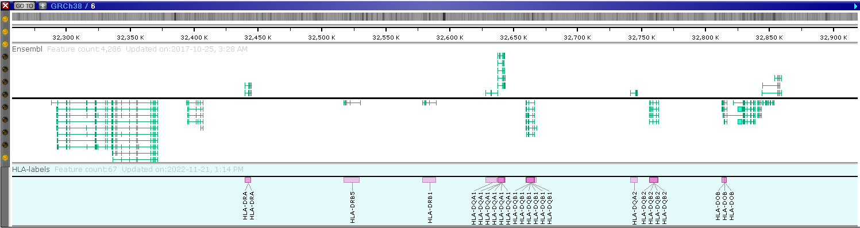
Task: Select the HLA-DQB1 feature box
Action: click(530, 180)
